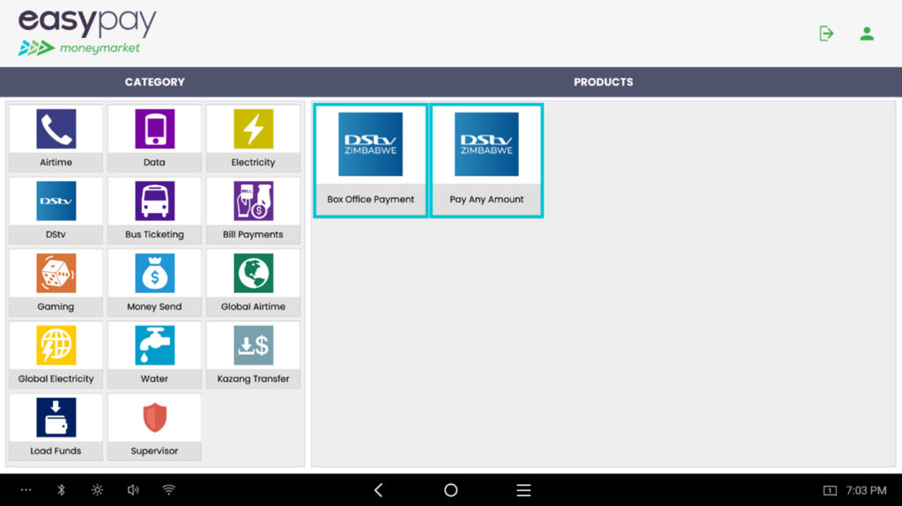This screenshot has width=902, height=506.
Task: Open the user profile icon
Action: (867, 33)
